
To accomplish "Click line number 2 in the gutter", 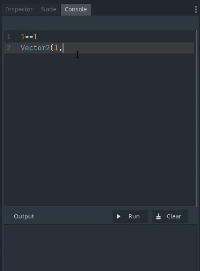I will [x=8, y=48].
